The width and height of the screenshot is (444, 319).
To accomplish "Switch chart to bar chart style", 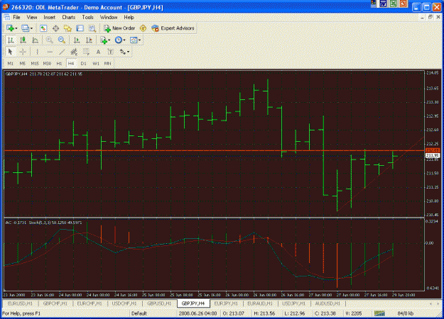I will (11, 40).
